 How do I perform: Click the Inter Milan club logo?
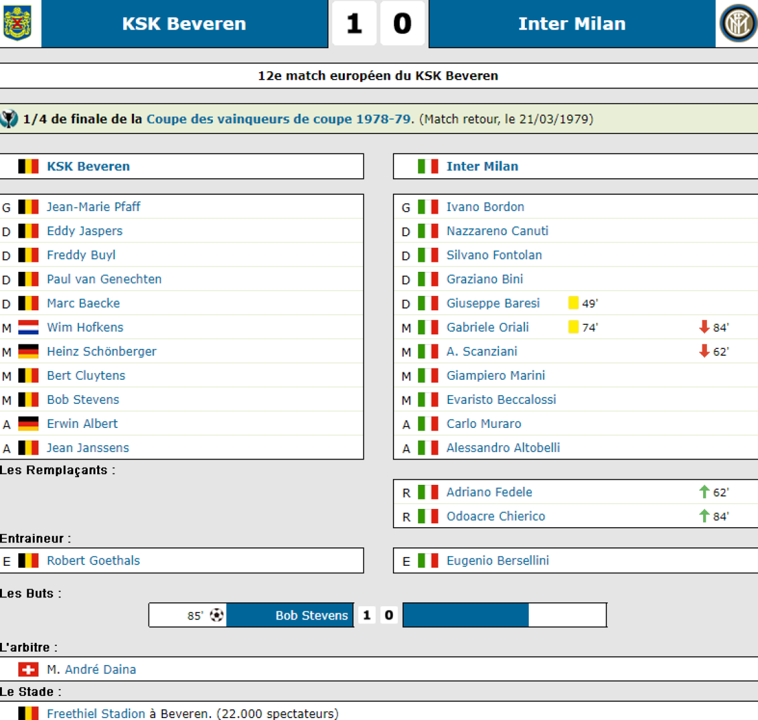coord(737,24)
